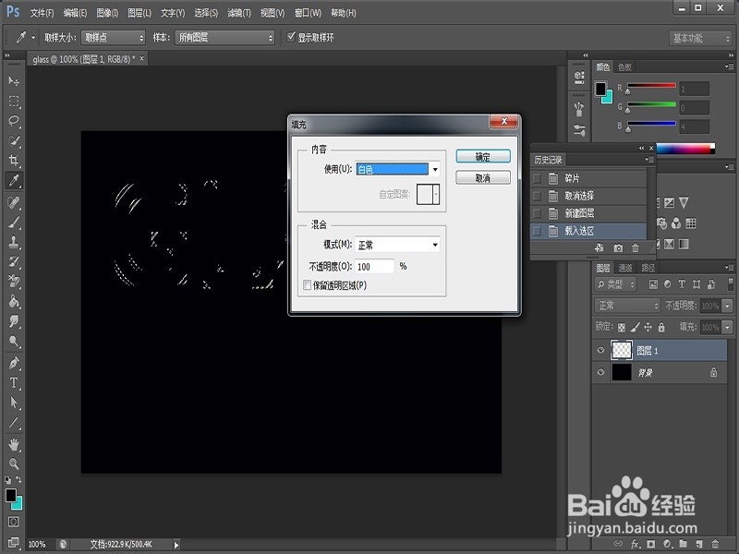
Task: Select the Eraser tool
Action: pyautogui.click(x=14, y=282)
